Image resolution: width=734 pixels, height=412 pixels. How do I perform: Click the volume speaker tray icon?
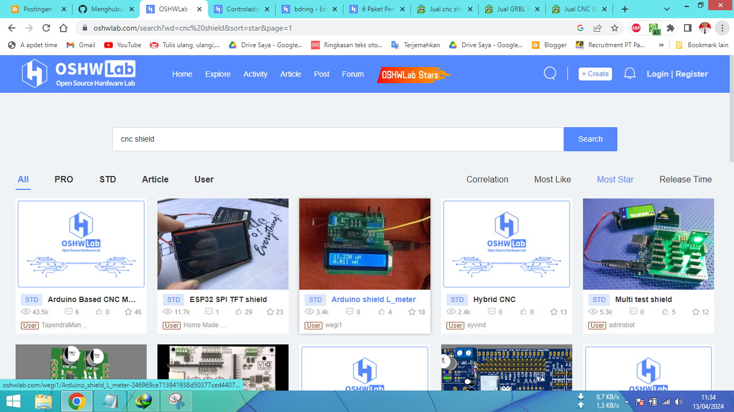679,401
